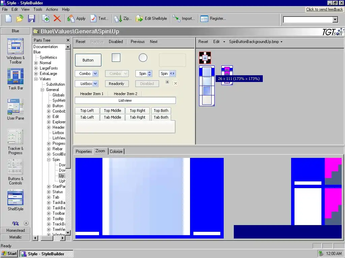Switch to Metallic style
The height and width of the screenshot is (258, 345).
(15, 237)
